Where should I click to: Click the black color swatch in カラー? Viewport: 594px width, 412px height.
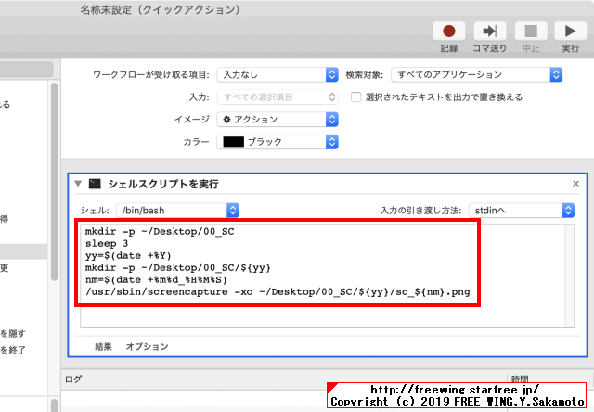[233, 142]
